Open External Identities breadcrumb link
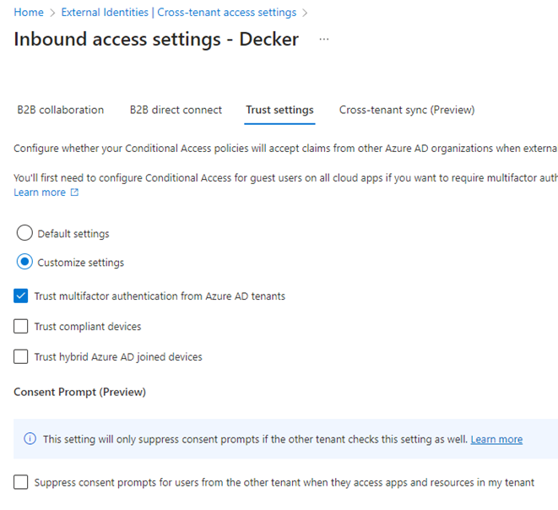This screenshot has height=510, width=558. (179, 13)
